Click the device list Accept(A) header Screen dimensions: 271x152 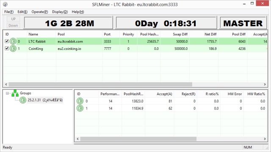160,94
